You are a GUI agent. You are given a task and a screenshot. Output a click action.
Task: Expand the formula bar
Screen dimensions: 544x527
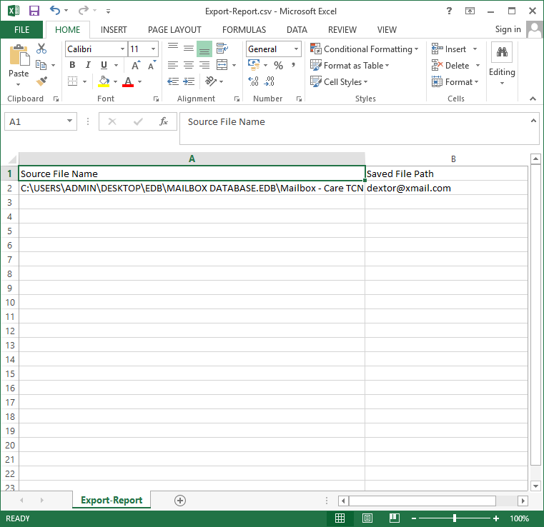tap(533, 121)
